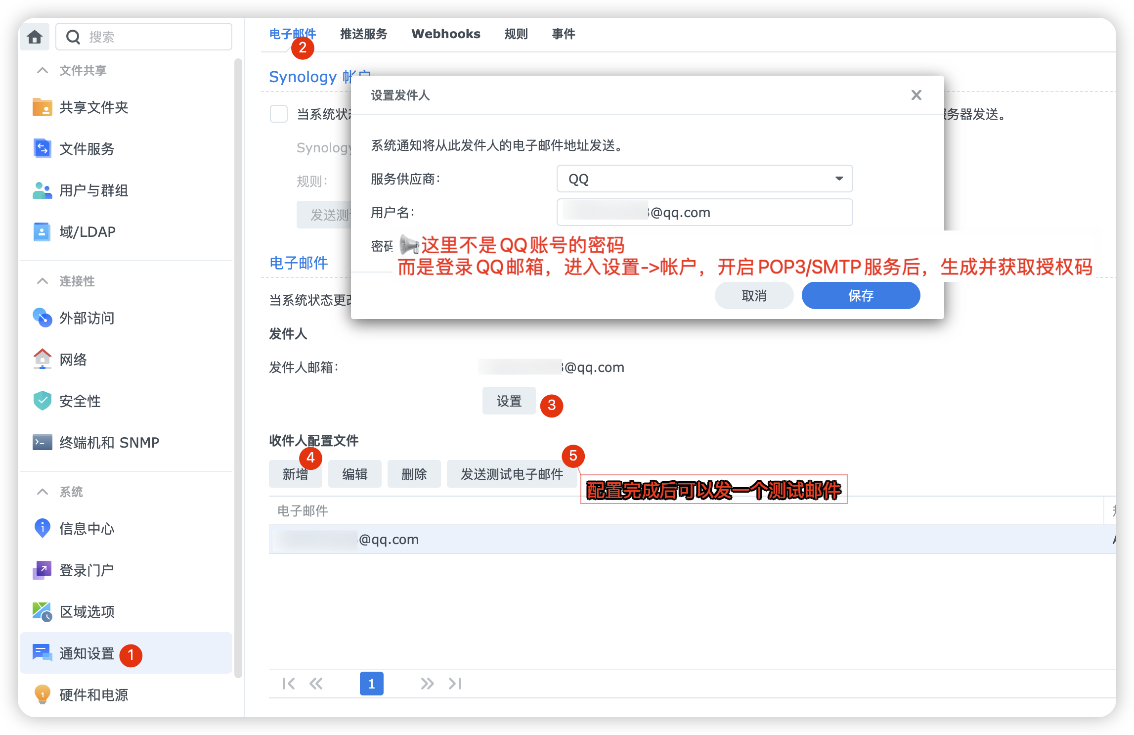Click the 保存 button in the dialog
1134x735 pixels.
tap(861, 296)
